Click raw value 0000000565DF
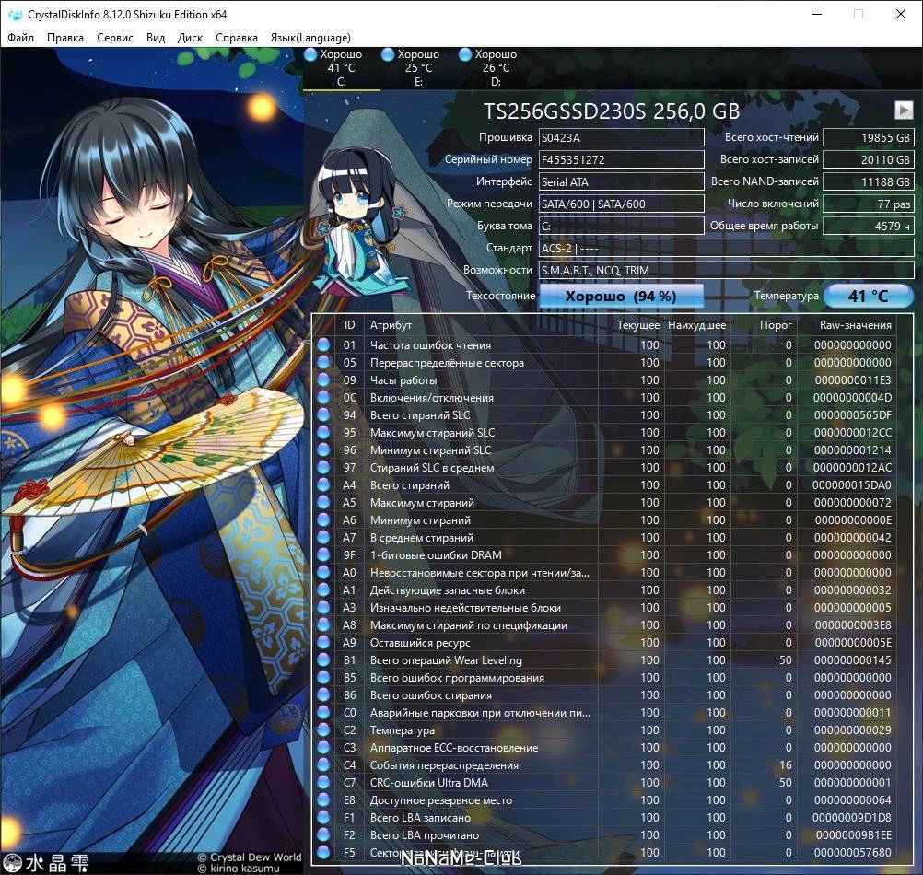Screen dimensions: 923x875 852,414
